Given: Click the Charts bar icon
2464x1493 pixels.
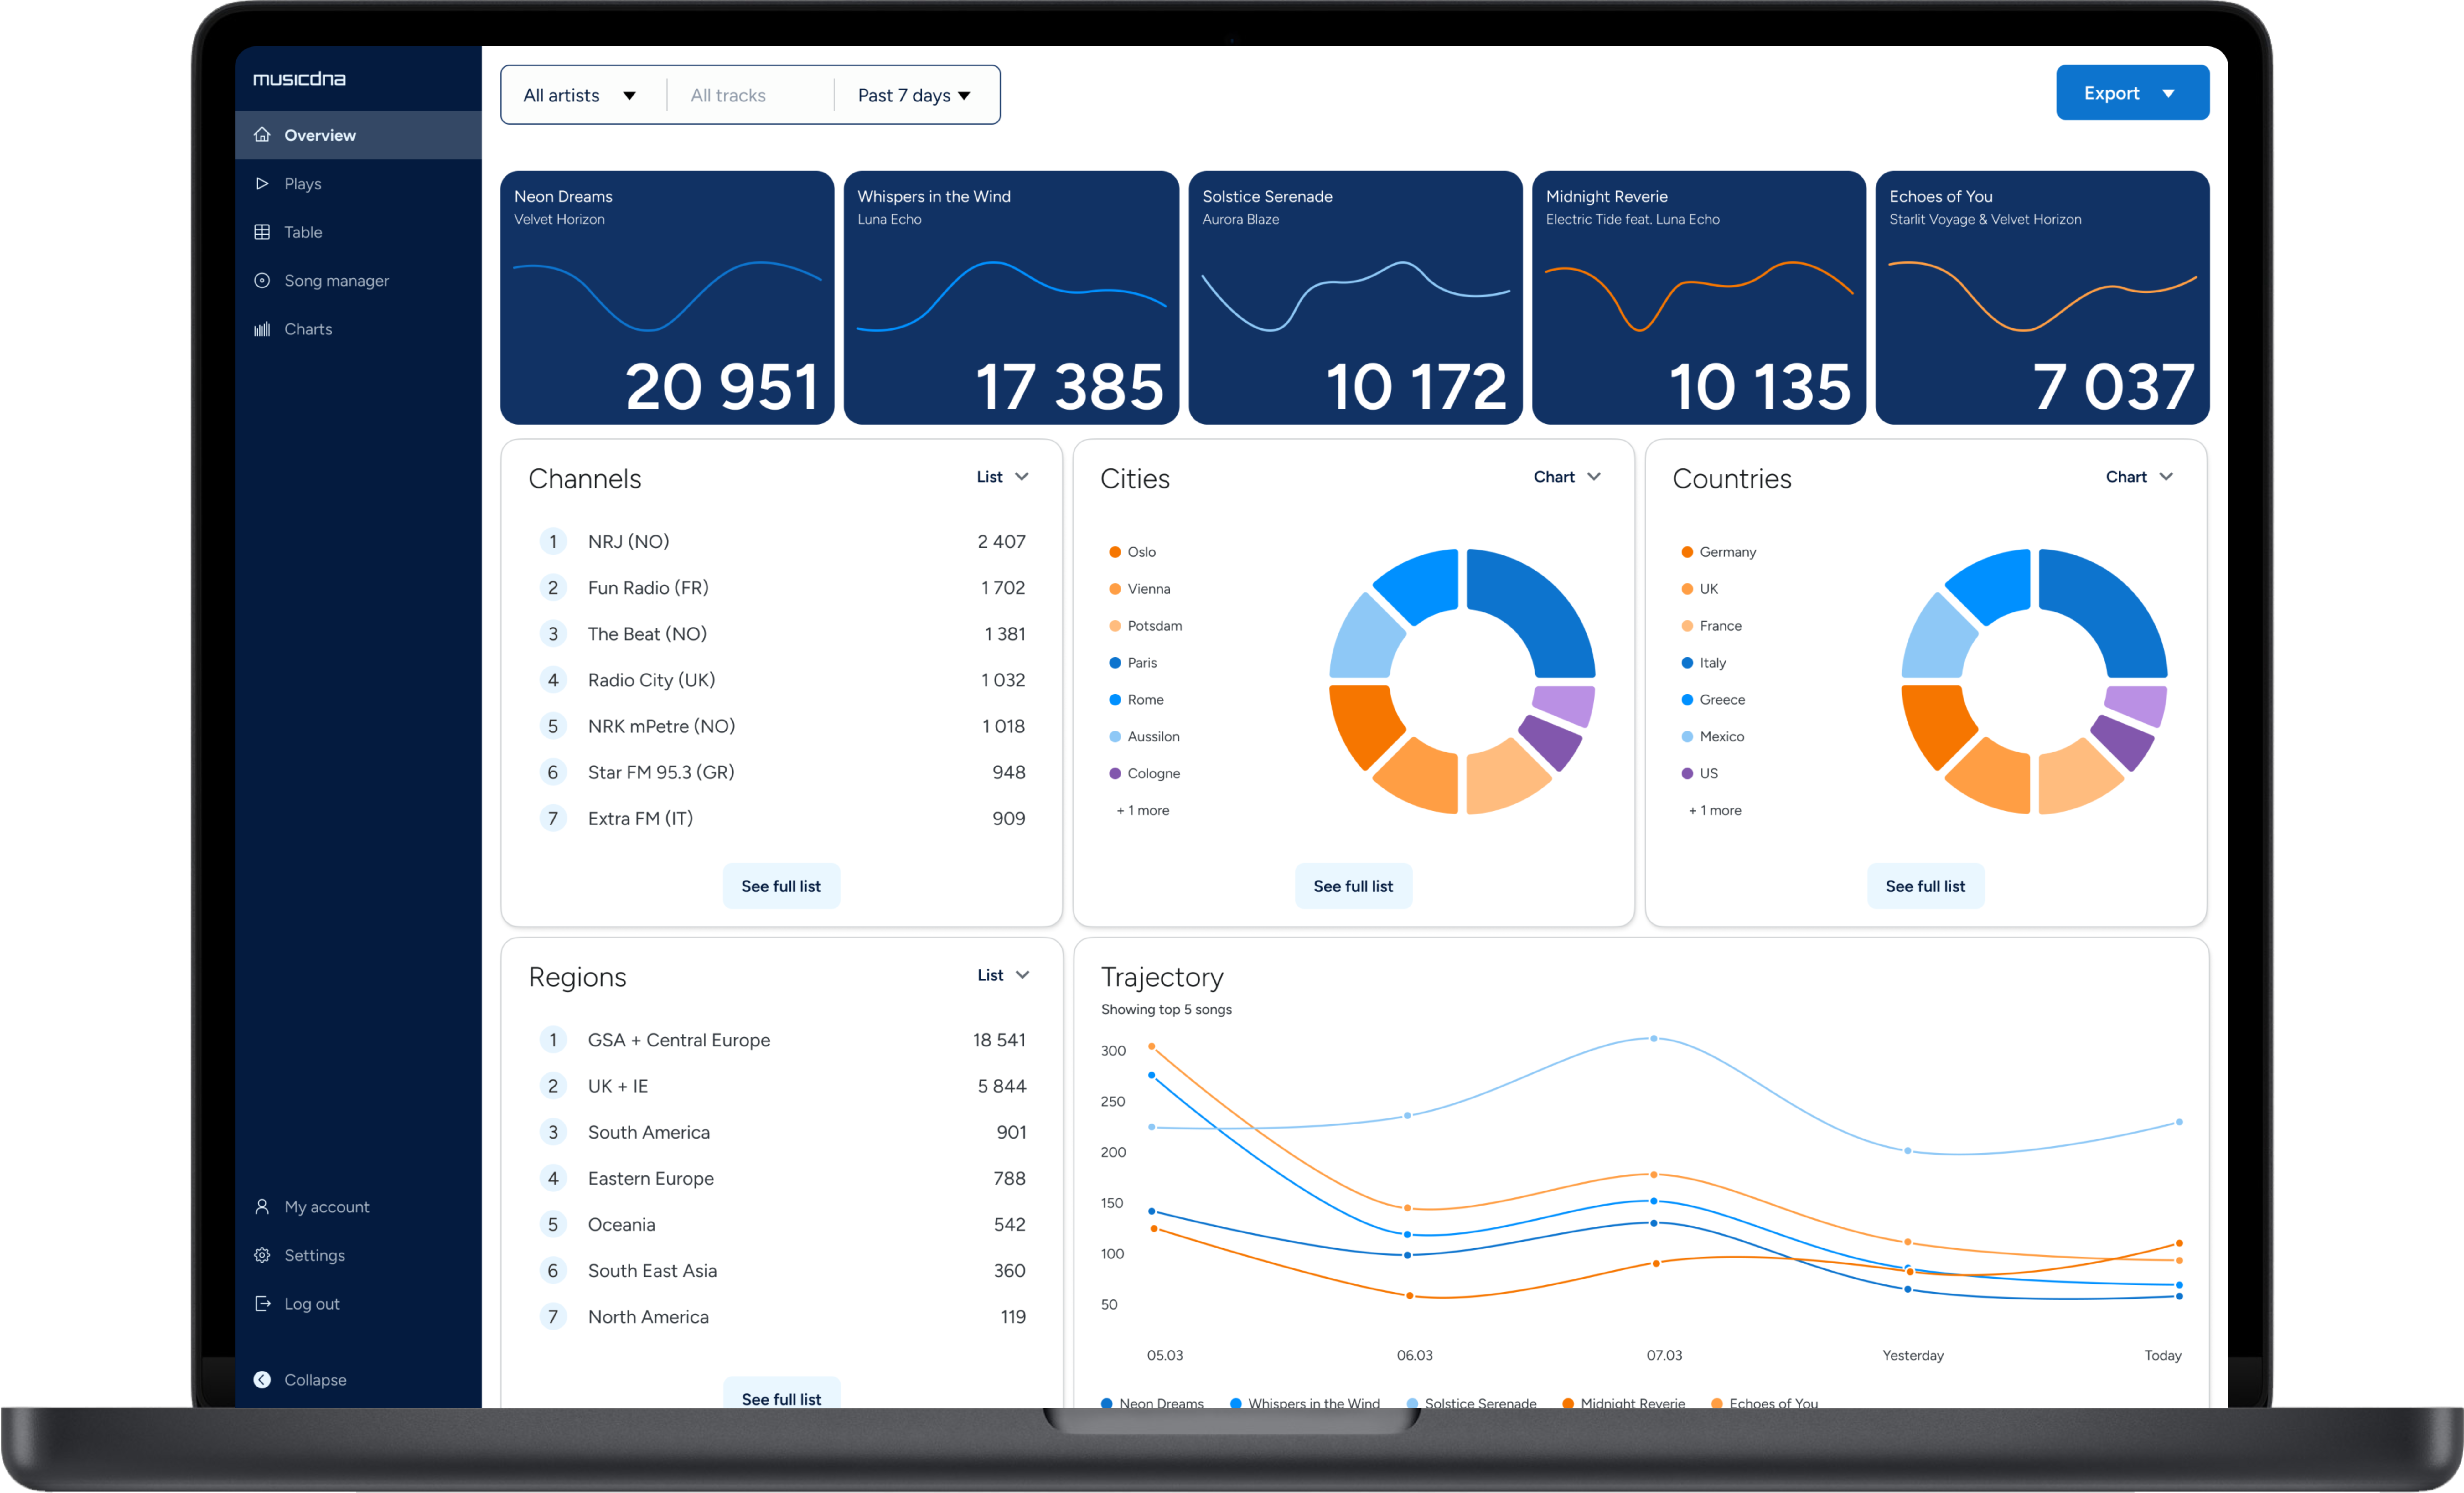Looking at the screenshot, I should [x=262, y=329].
